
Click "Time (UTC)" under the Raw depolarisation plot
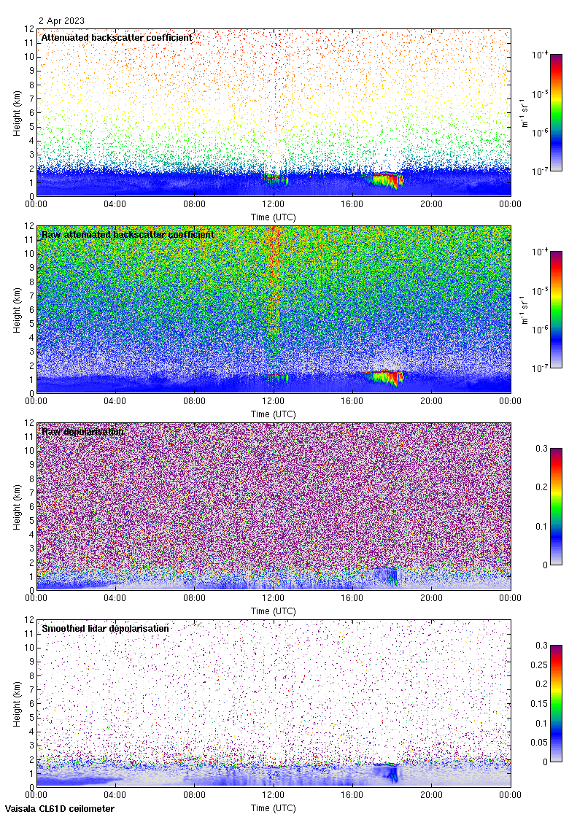tap(273, 611)
